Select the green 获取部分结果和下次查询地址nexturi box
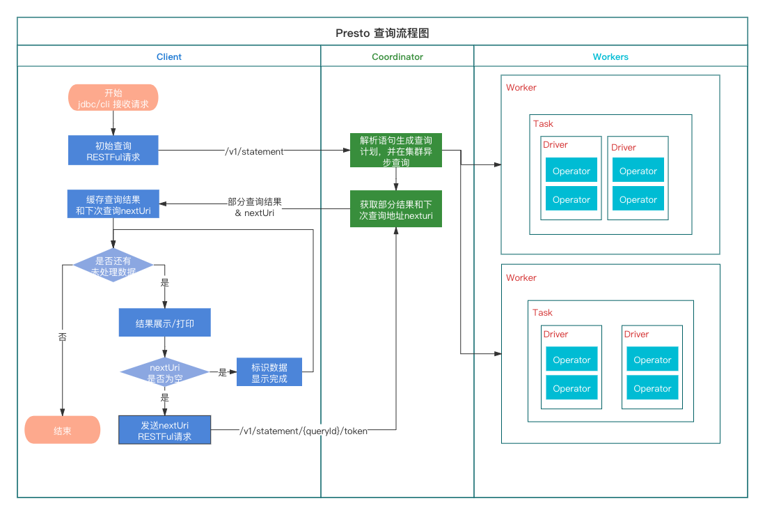Image resolution: width=765 pixels, height=515 pixels. (x=395, y=210)
